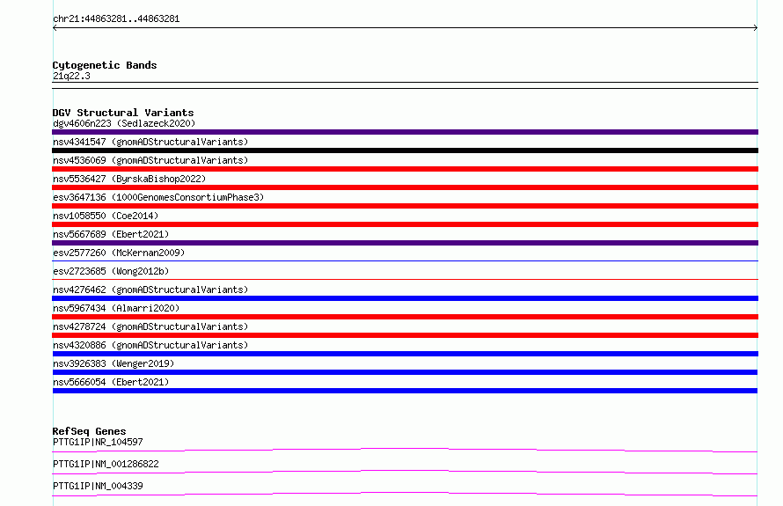Click the coordinate ruler arrow line
This screenshot has height=506, width=783.
point(405,28)
